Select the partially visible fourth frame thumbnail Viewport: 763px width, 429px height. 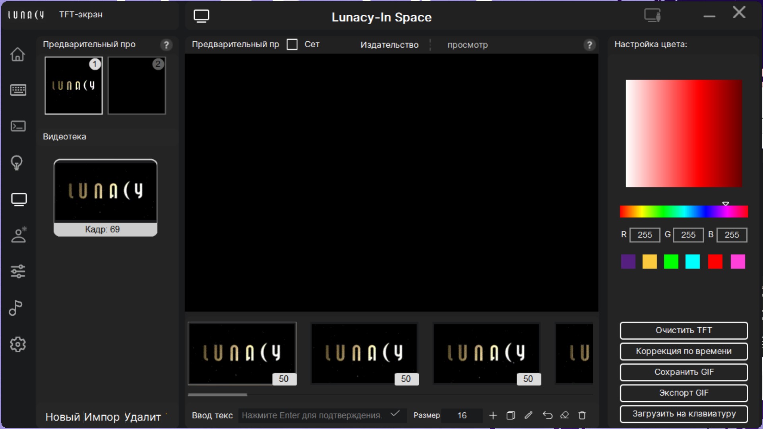click(x=574, y=353)
